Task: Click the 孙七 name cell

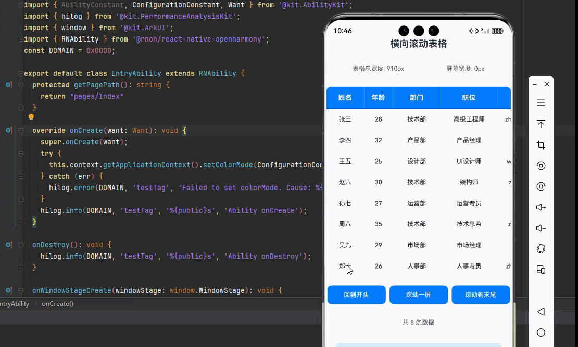Action: tap(345, 203)
